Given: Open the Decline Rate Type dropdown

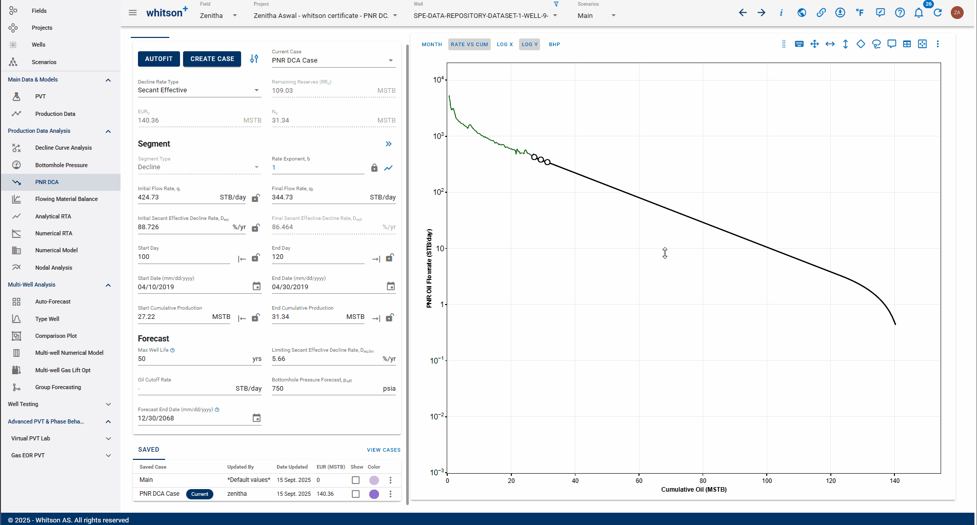Looking at the screenshot, I should (199, 90).
